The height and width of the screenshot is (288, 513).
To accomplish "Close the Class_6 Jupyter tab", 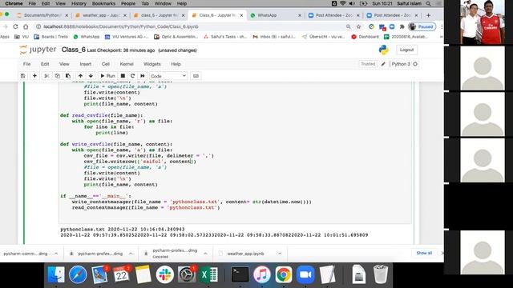I will (x=242, y=15).
